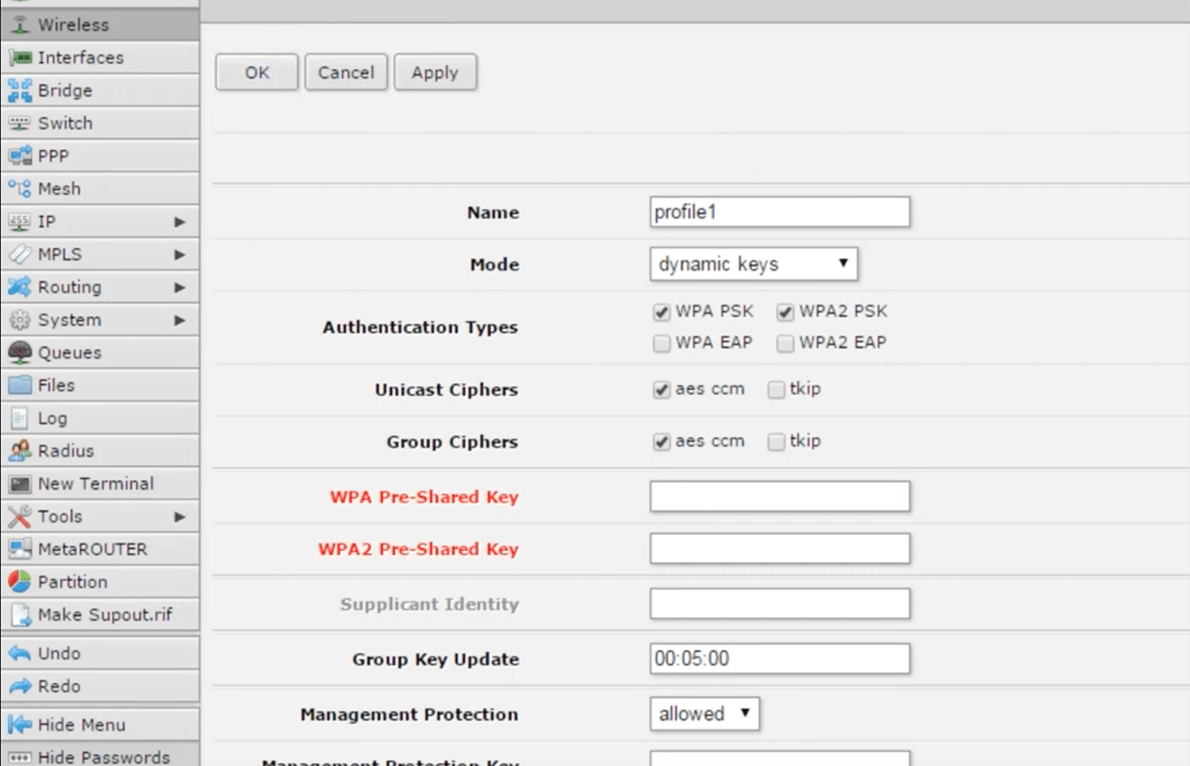The image size is (1190, 766).
Task: Open the MetaROUTER icon
Action: coord(20,549)
